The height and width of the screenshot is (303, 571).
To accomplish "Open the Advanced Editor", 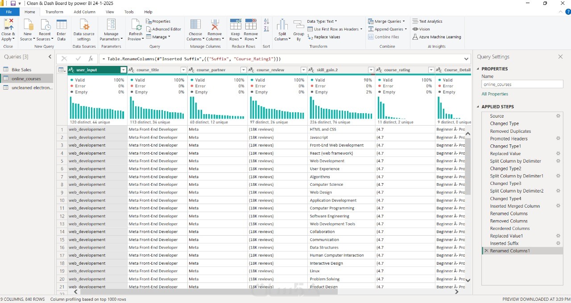I will point(164,29).
